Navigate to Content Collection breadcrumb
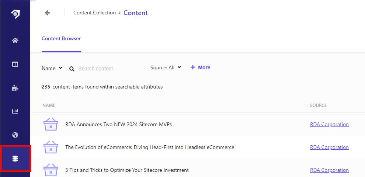This screenshot has width=365, height=177. coord(94,13)
